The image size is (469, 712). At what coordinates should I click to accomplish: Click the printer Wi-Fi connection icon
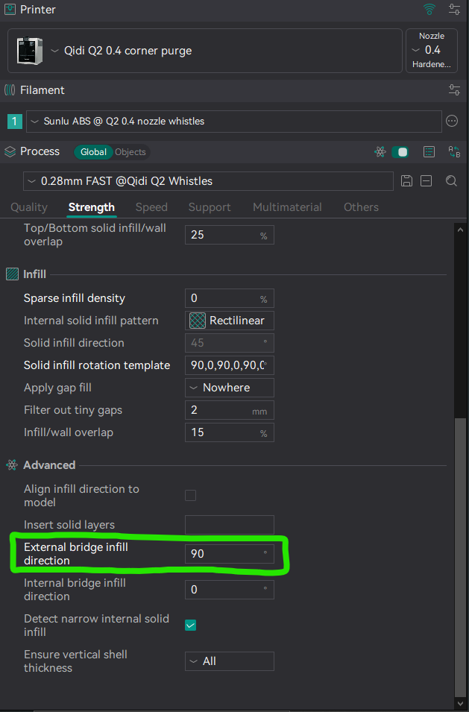pos(429,10)
